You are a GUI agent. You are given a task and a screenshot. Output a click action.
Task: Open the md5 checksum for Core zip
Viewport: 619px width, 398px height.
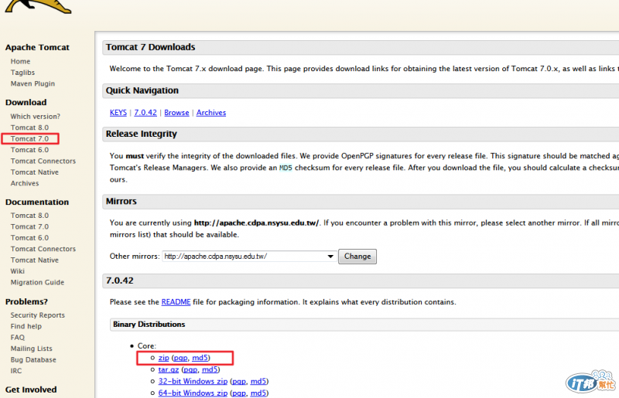(x=200, y=358)
